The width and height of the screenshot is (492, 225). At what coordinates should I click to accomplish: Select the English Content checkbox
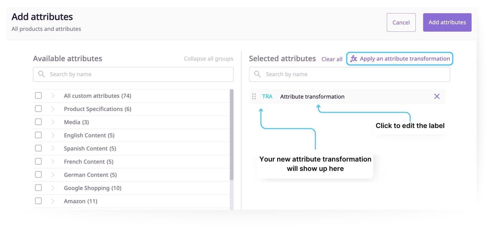[38, 134]
